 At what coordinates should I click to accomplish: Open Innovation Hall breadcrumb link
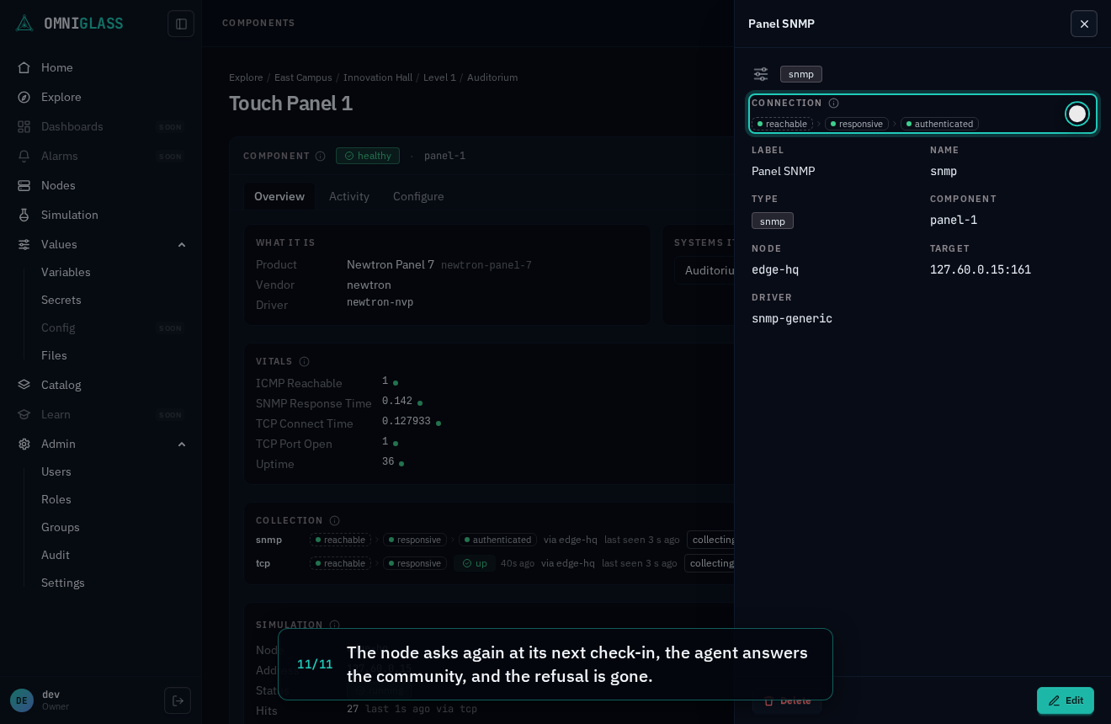pyautogui.click(x=378, y=77)
